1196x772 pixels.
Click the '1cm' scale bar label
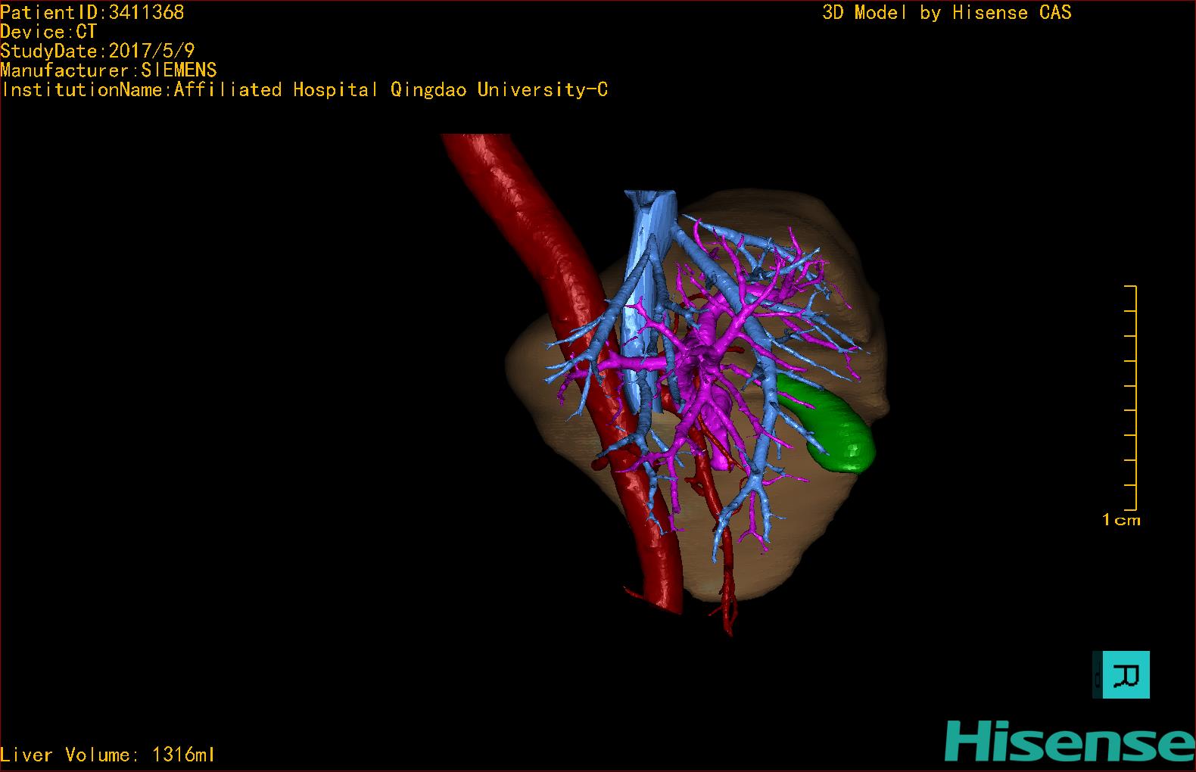tap(1121, 519)
